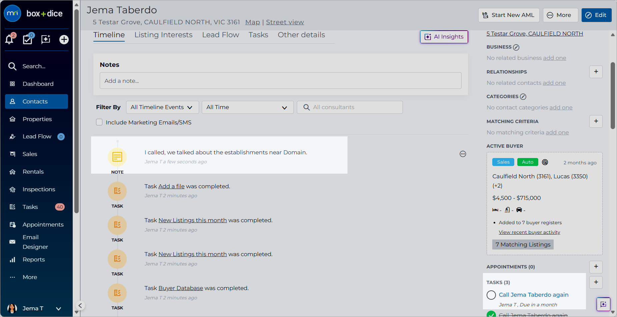Click the note's three-dot options icon
This screenshot has height=317, width=617.
coord(463,154)
